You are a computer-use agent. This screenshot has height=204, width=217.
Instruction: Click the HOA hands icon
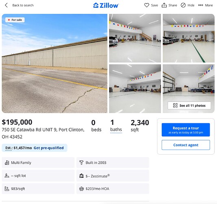click(81, 189)
